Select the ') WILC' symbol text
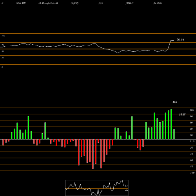196x196 pixels. pyautogui.click(x=129, y=3)
